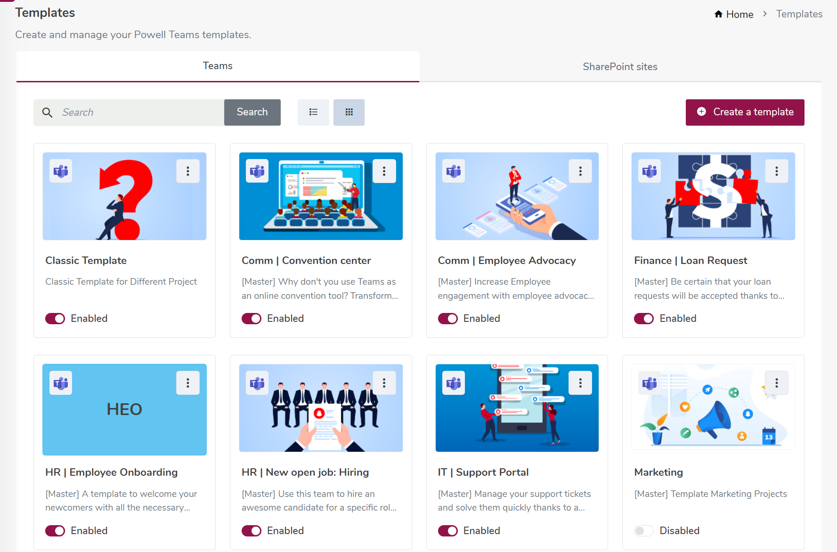Open kebab menu on HR Employee Onboarding card
The height and width of the screenshot is (552, 837).
pos(188,383)
